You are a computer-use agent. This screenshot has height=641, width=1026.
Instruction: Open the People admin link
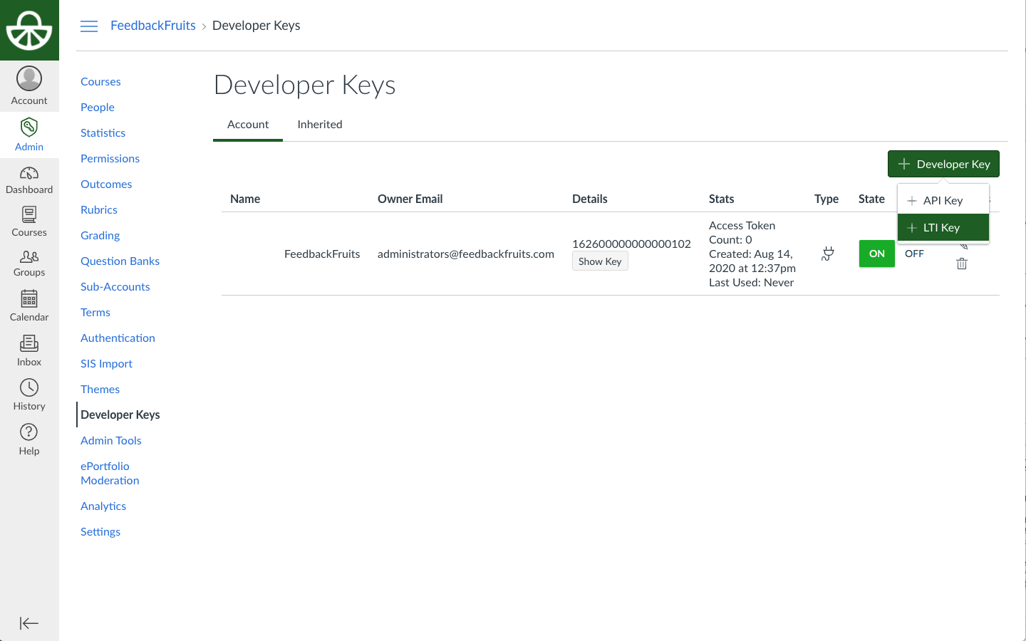(x=98, y=108)
